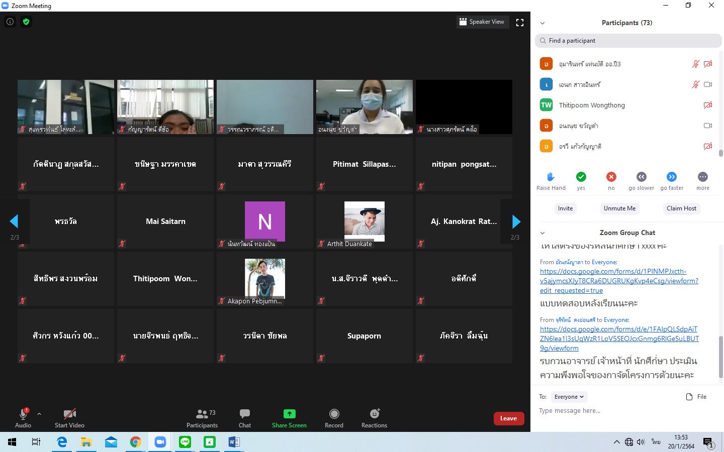Viewport: 724px width, 452px height.
Task: Click the chat panel scrollbar
Action: (x=720, y=357)
